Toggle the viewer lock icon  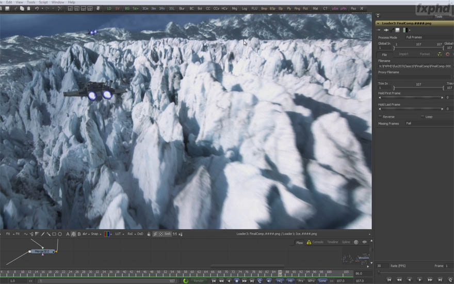click(x=149, y=234)
